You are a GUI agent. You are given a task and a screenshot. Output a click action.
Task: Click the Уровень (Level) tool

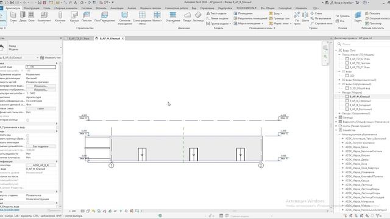(342, 16)
